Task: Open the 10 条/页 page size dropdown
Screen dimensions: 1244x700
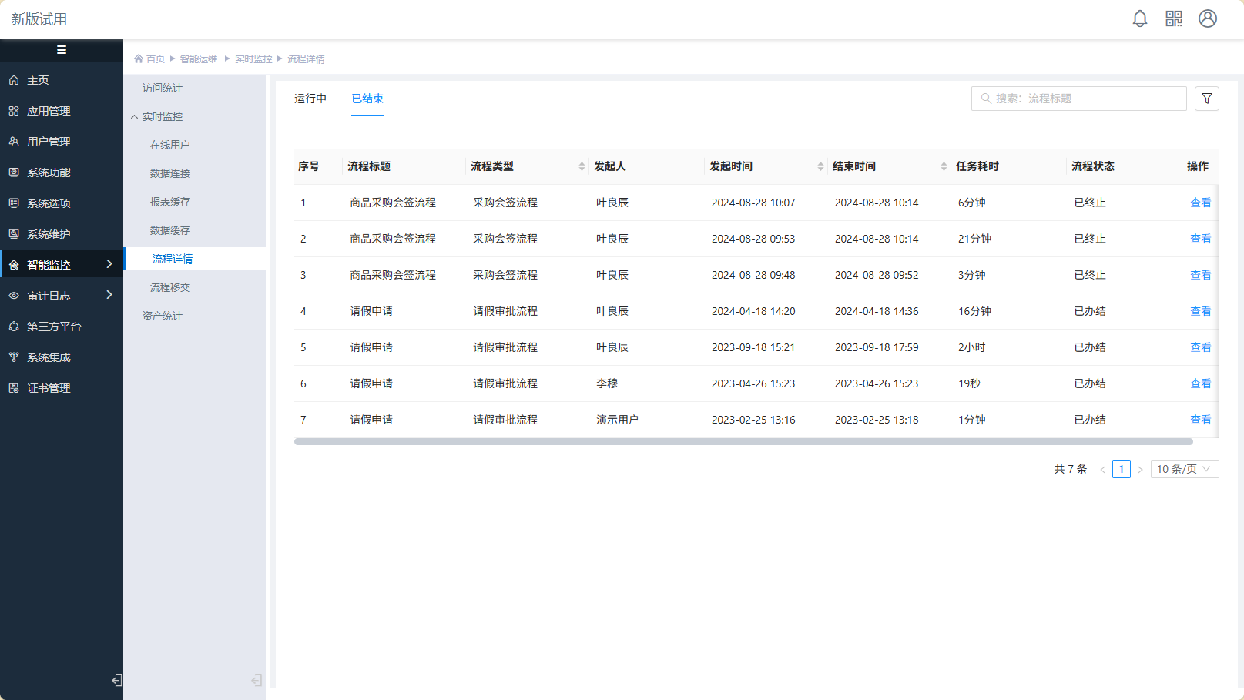Action: coord(1184,469)
